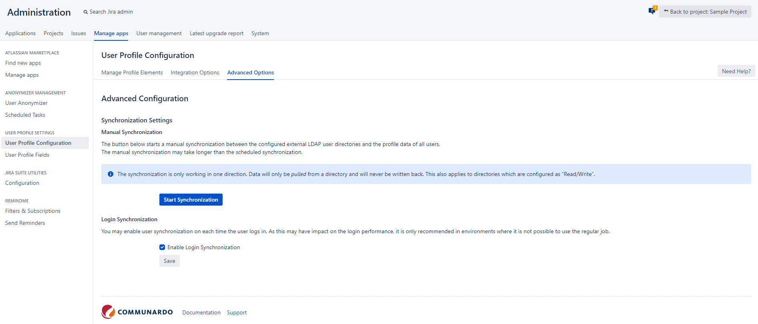Open Latest upgrade report

216,33
